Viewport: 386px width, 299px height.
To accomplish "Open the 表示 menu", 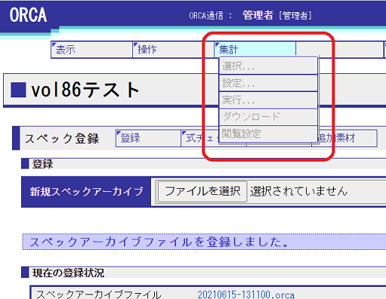I will click(91, 50).
